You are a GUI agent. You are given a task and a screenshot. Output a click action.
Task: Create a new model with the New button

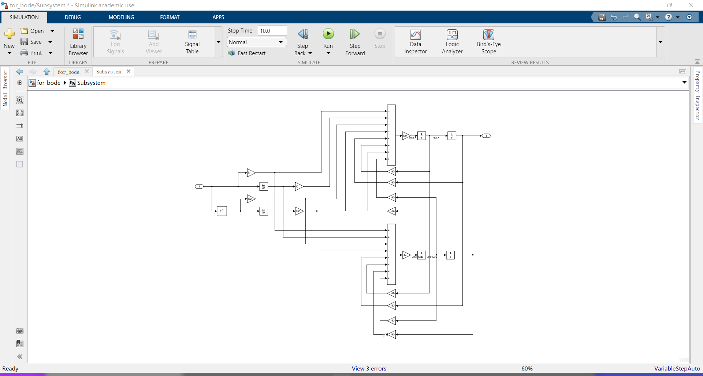pos(9,38)
